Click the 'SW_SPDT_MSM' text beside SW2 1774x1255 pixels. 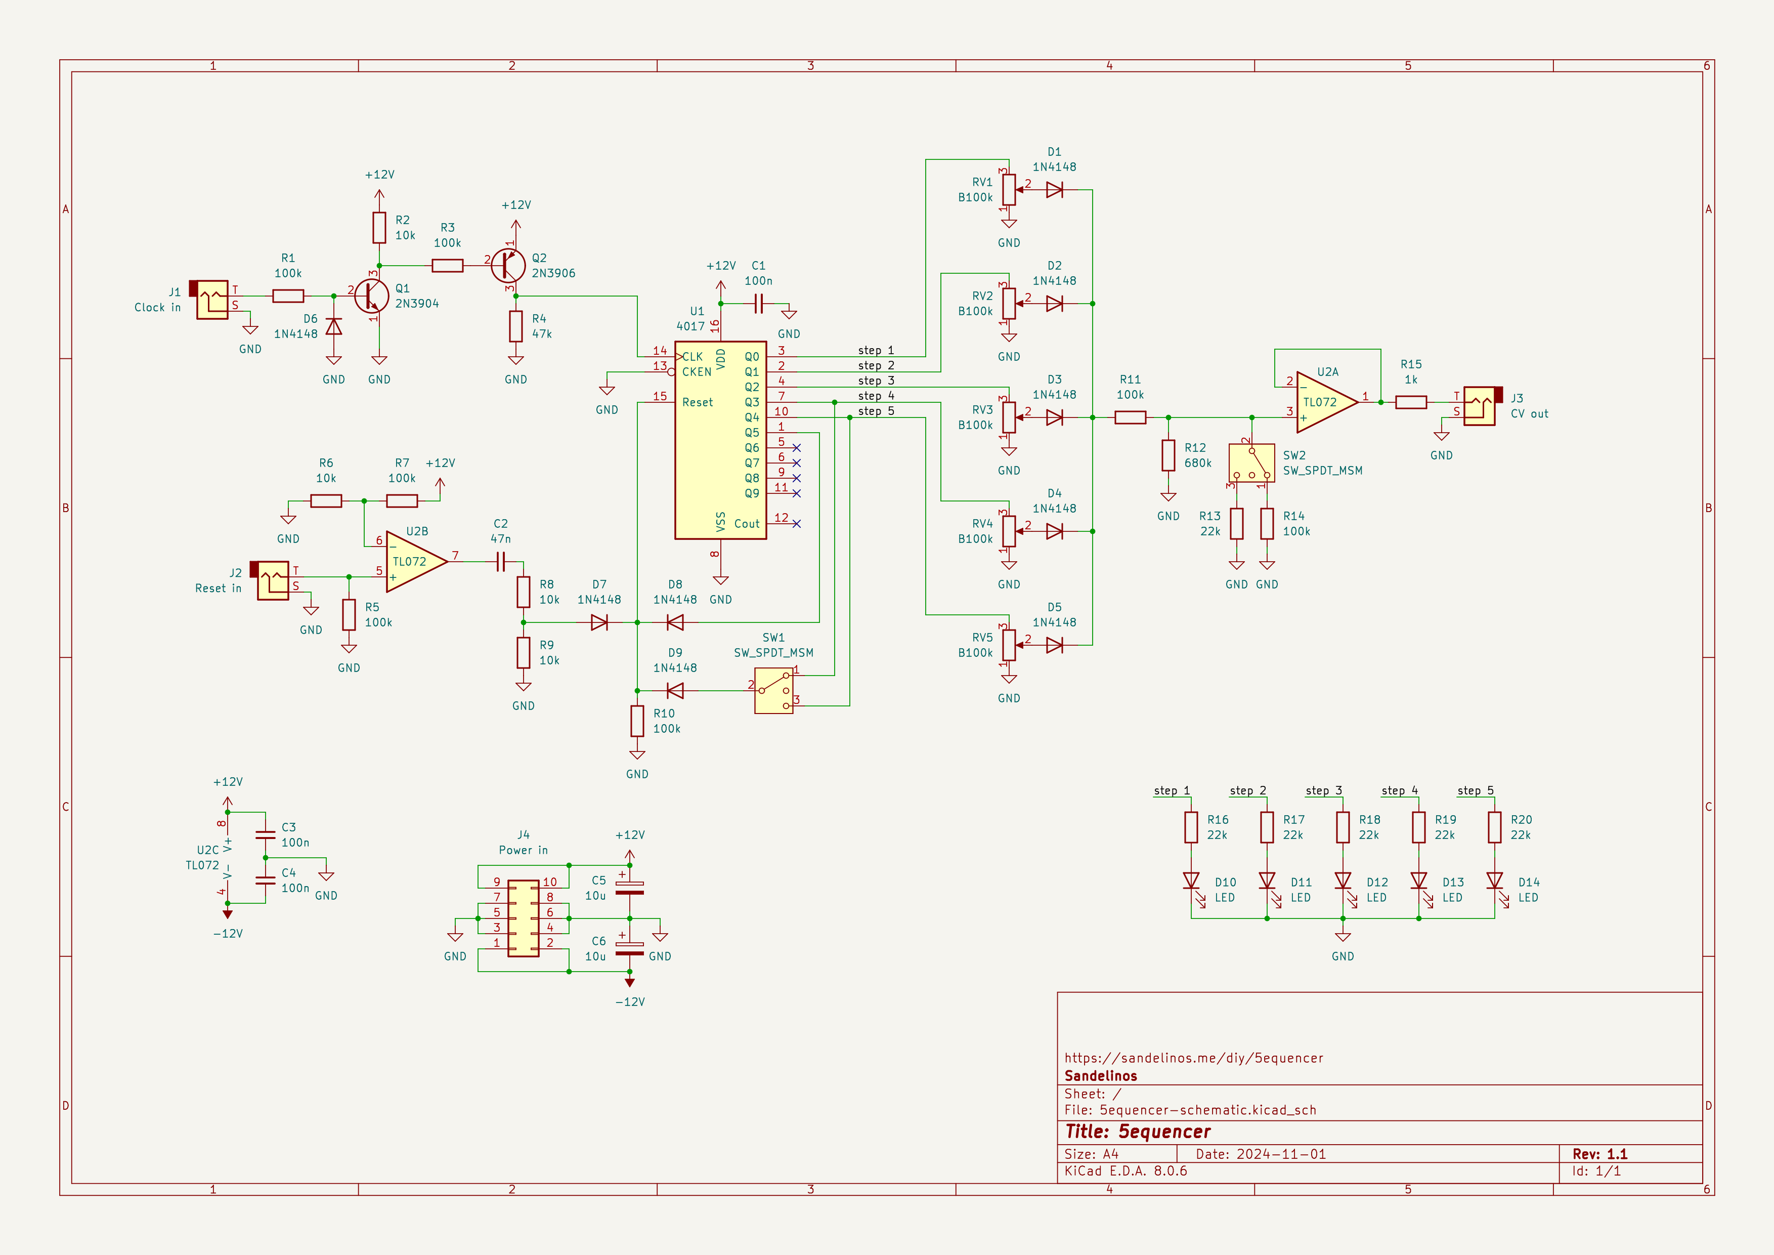pyautogui.click(x=1323, y=471)
